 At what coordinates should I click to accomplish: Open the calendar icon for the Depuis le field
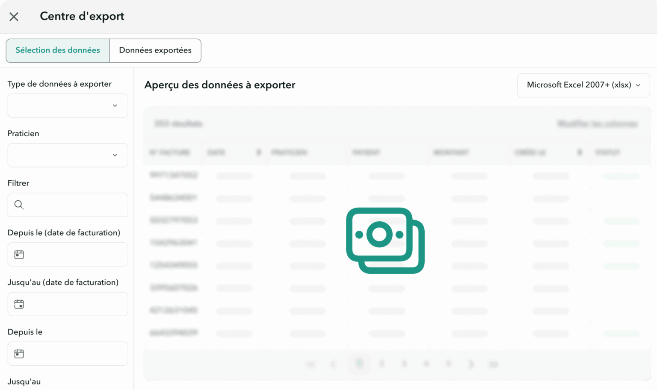pyautogui.click(x=19, y=354)
